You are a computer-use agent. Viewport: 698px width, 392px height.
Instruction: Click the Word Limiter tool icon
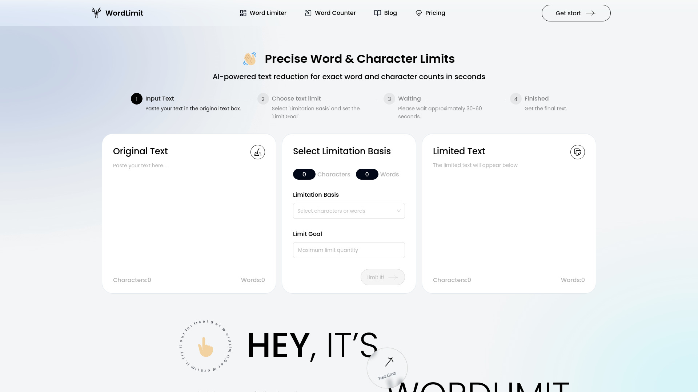[243, 13]
